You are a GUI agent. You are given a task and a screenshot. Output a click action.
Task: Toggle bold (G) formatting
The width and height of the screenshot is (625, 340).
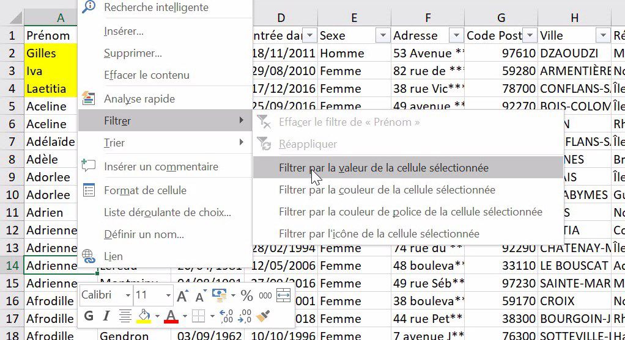click(x=89, y=316)
